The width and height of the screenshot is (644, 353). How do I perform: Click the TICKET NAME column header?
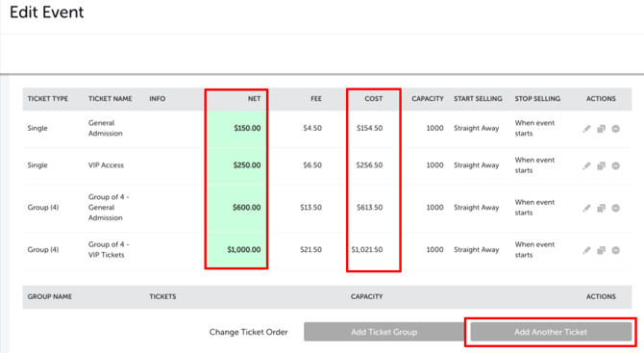[x=111, y=99]
